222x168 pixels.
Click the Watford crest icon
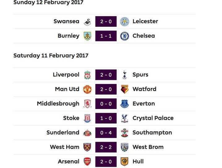[124, 89]
